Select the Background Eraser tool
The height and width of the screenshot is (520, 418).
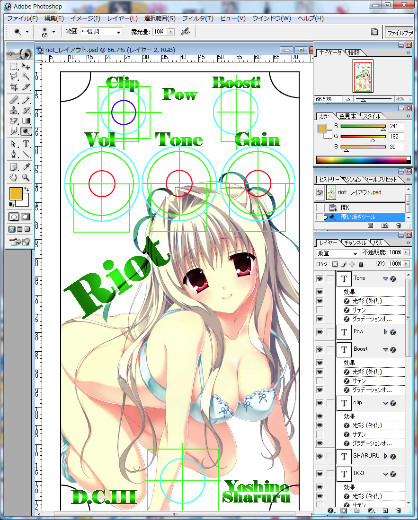[x=14, y=121]
